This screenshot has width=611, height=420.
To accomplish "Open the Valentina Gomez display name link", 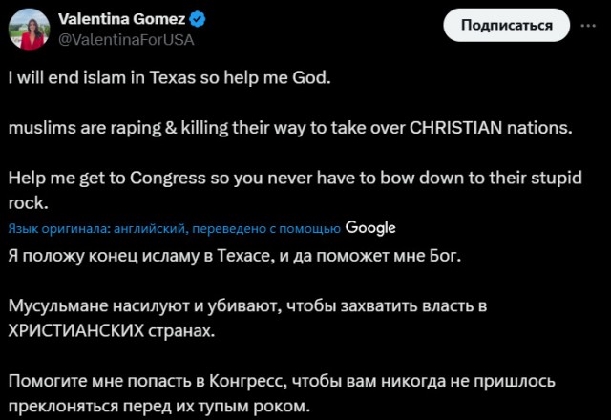I will pos(122,19).
